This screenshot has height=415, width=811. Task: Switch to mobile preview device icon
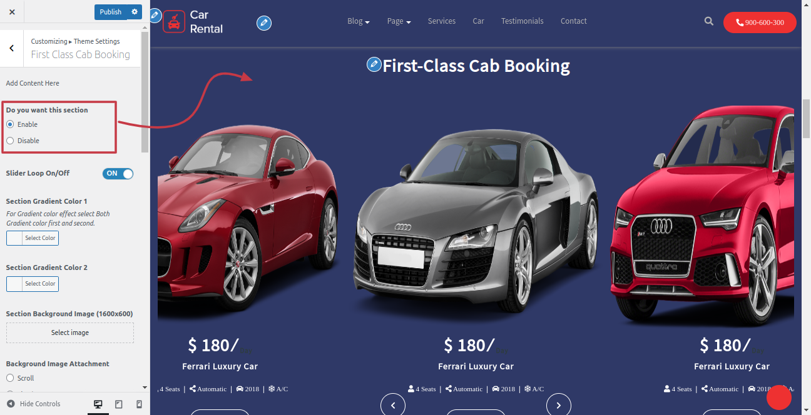coord(140,404)
